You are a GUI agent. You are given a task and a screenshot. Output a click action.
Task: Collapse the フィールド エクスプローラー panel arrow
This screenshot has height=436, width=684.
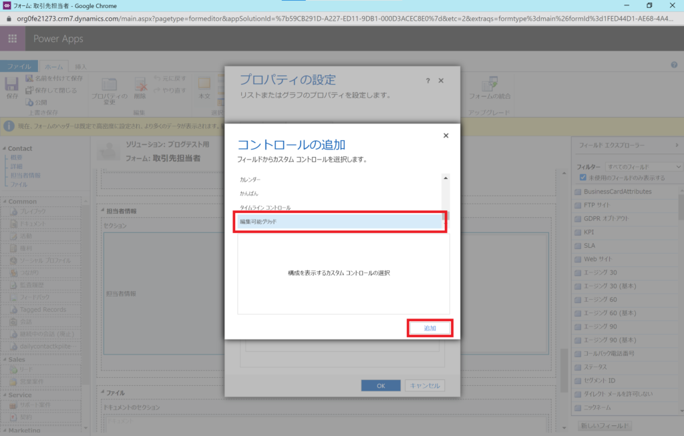point(675,146)
